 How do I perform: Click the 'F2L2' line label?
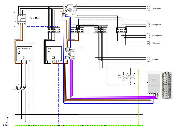pos(148,36)
